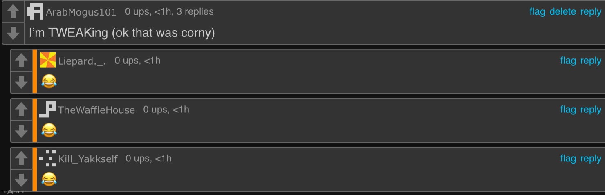
Task: Reply to Liepard._.'s comment
Action: pos(591,61)
